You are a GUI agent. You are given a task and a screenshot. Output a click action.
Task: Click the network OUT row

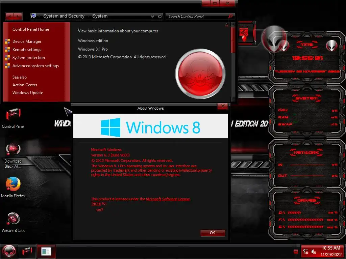pos(308,175)
